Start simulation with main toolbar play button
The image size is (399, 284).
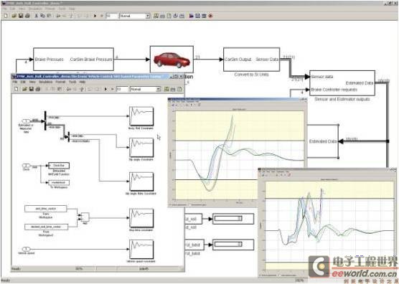pos(95,16)
